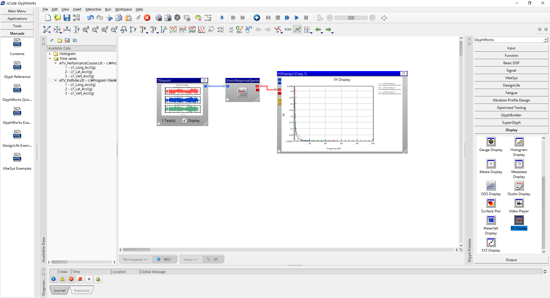Open the GlyphWorks palette dropdown
The height and width of the screenshot is (298, 550).
(545, 40)
